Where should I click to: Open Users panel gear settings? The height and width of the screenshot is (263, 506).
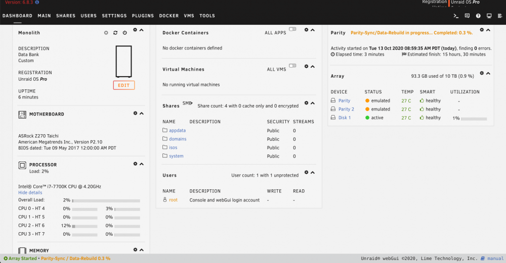(306, 173)
